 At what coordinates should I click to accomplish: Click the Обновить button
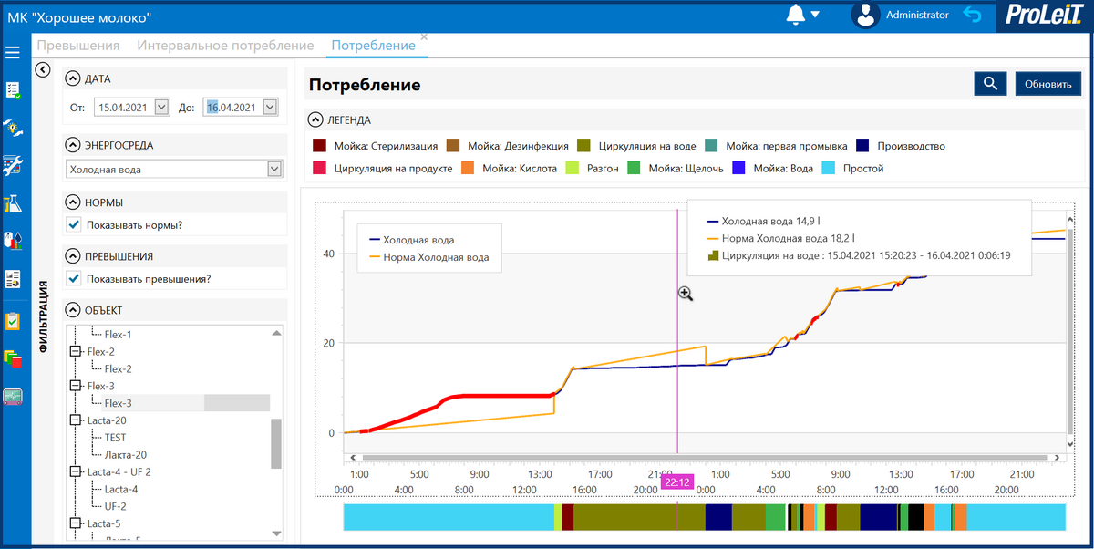coord(1048,84)
